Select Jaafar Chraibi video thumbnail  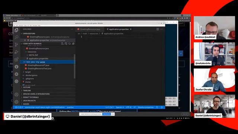click(x=214, y=80)
